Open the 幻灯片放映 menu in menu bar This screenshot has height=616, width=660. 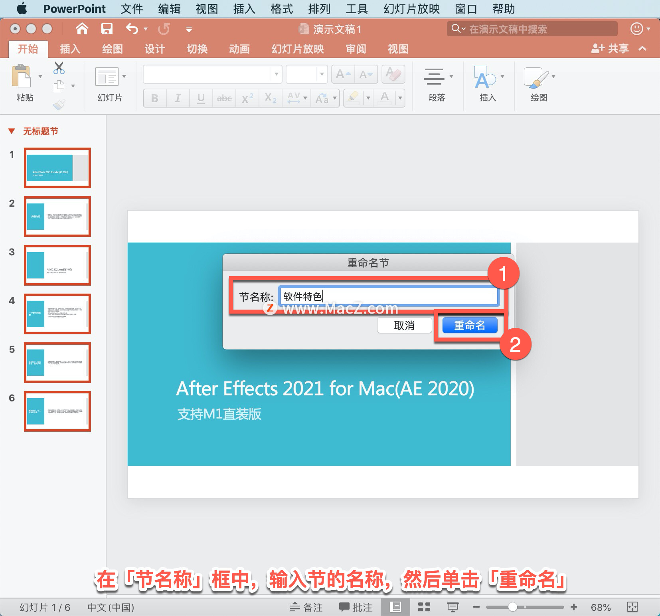[x=411, y=8]
